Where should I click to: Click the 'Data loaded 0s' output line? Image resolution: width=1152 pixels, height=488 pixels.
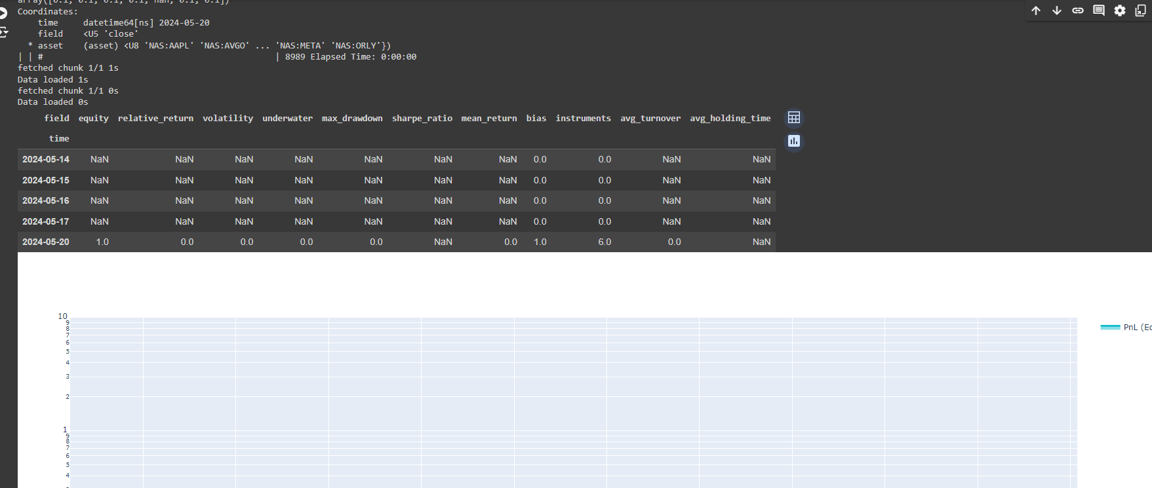(53, 102)
